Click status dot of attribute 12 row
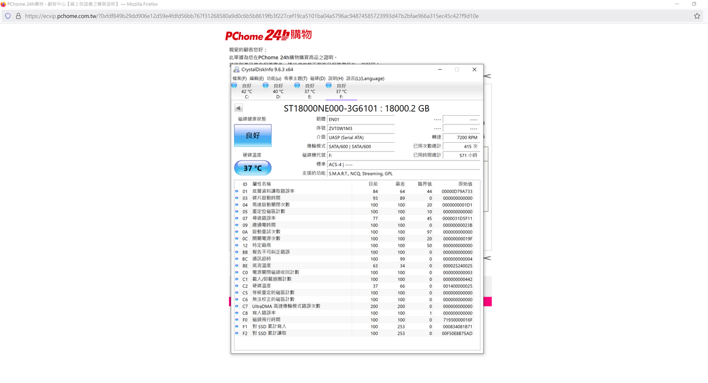The width and height of the screenshot is (708, 383). (237, 246)
